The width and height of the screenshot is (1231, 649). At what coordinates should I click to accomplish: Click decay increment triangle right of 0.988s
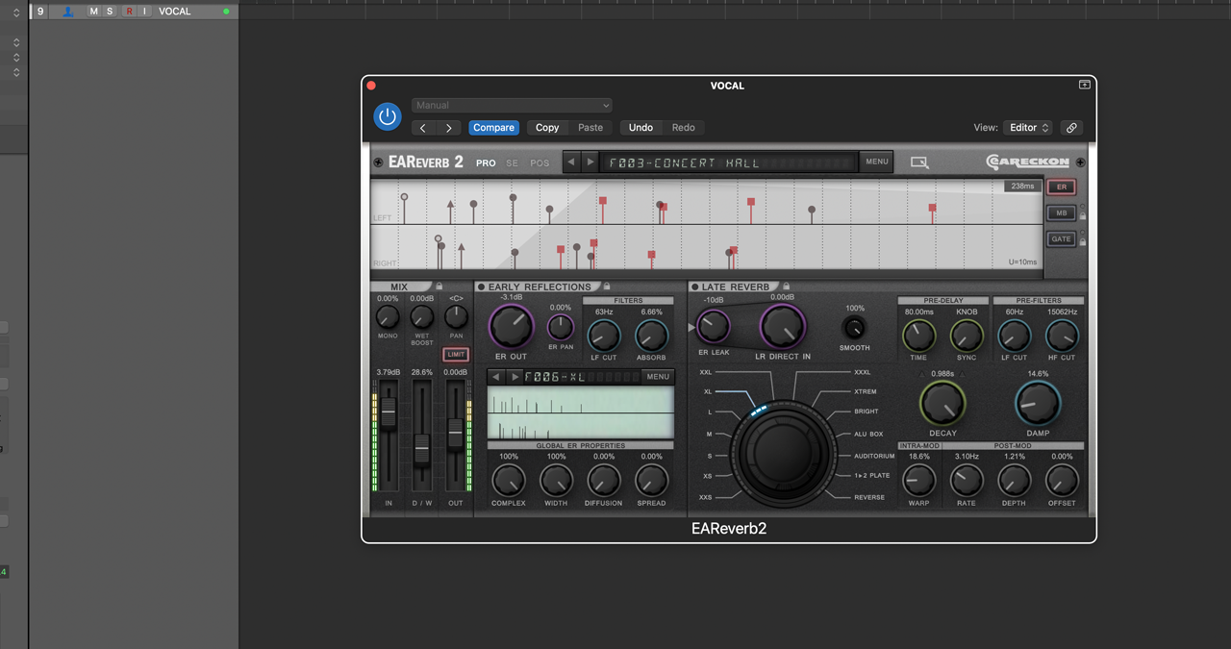coord(961,373)
